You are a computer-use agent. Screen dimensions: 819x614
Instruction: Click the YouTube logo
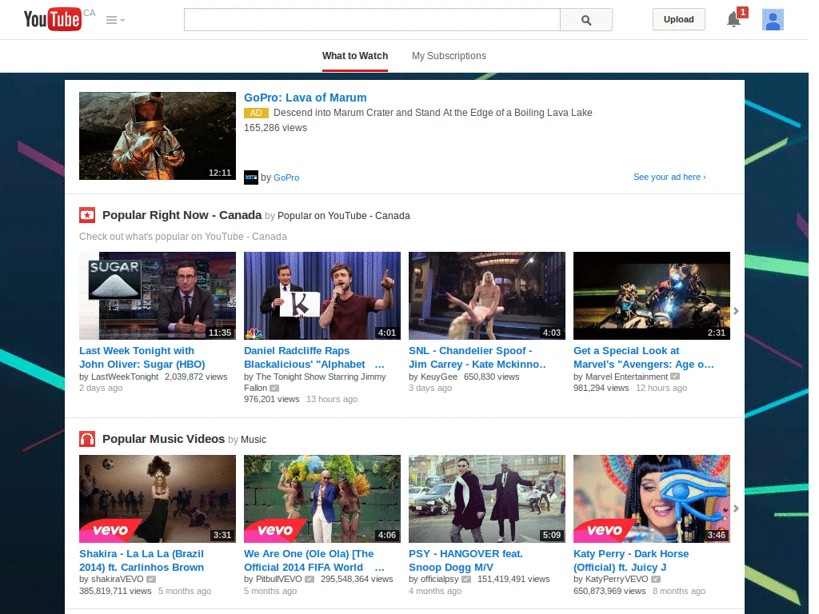click(x=53, y=19)
